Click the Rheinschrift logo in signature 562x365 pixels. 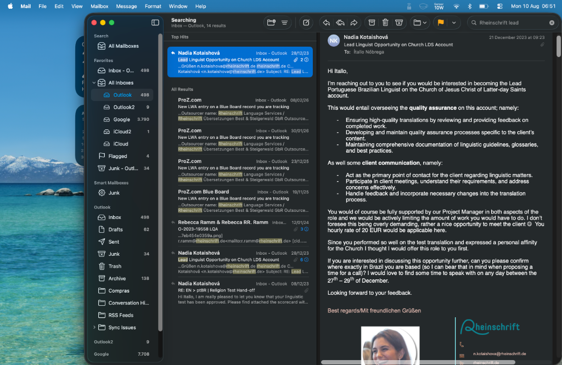click(x=490, y=327)
